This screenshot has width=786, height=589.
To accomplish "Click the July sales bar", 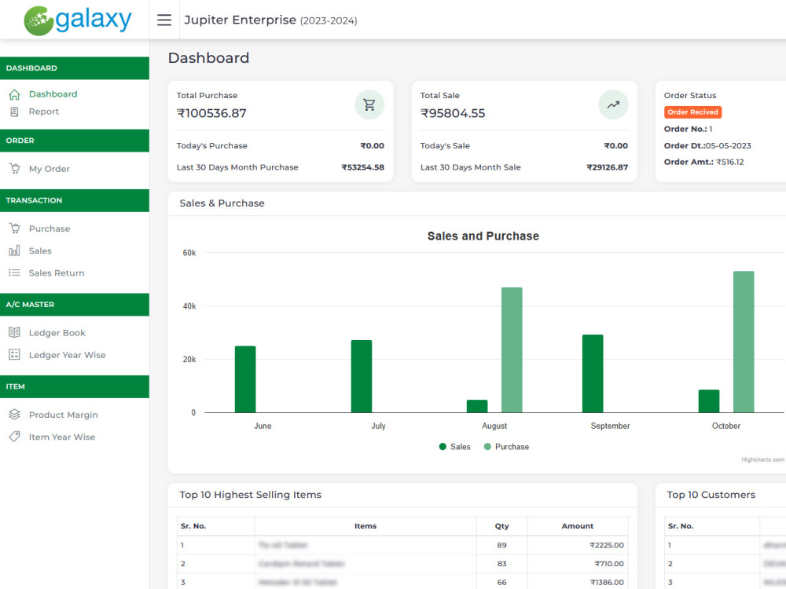I will click(x=362, y=376).
